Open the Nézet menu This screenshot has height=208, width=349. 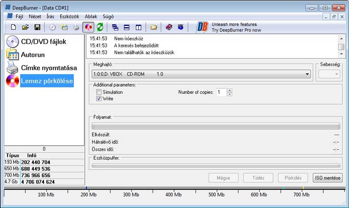pyautogui.click(x=35, y=16)
